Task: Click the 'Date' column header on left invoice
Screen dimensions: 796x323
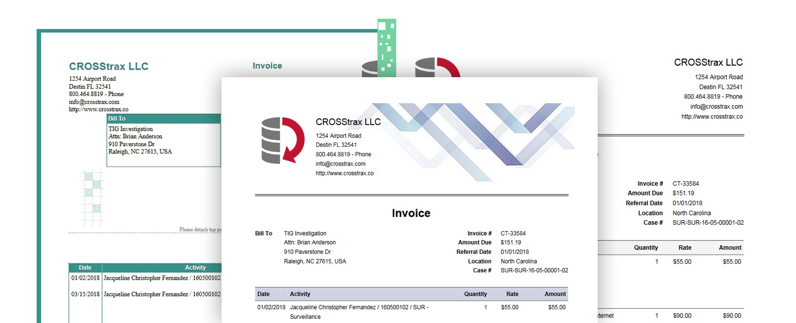Action: pyautogui.click(x=85, y=268)
